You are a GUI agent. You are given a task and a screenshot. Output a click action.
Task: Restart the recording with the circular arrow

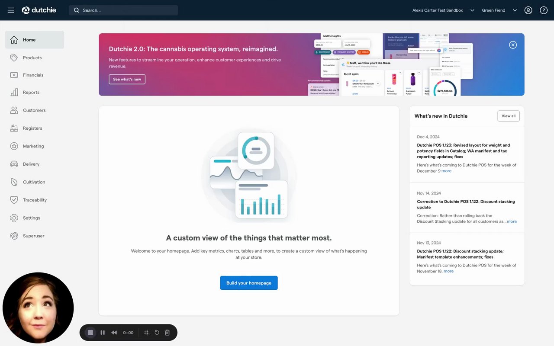pos(157,333)
